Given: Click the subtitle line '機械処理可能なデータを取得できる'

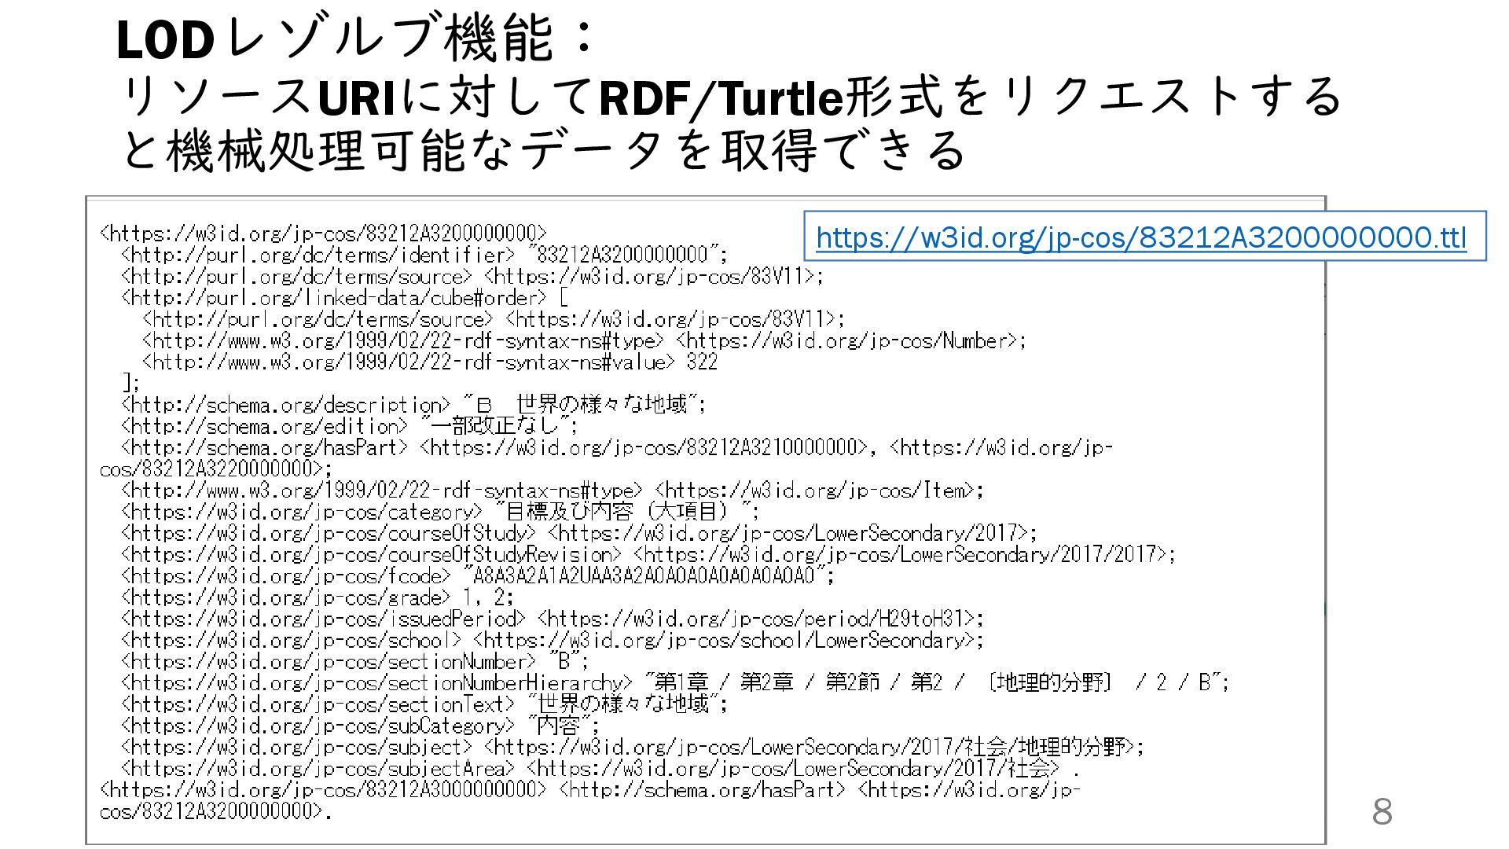Looking at the screenshot, I should click(542, 150).
